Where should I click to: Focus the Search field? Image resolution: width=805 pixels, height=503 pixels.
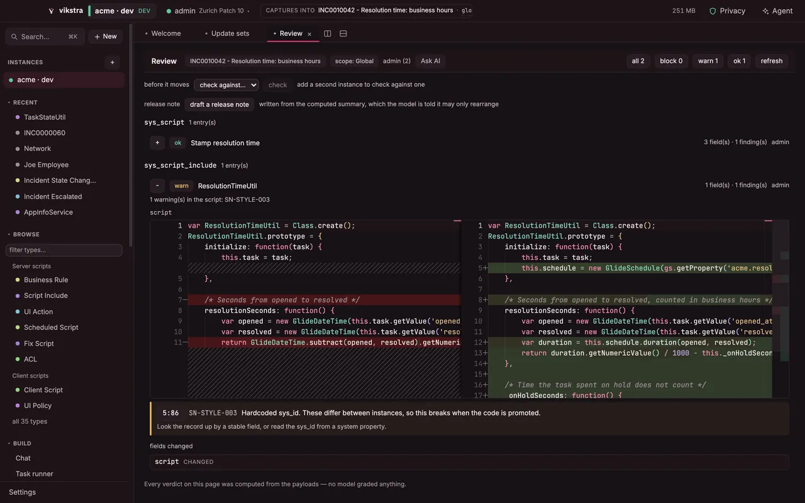(x=45, y=36)
